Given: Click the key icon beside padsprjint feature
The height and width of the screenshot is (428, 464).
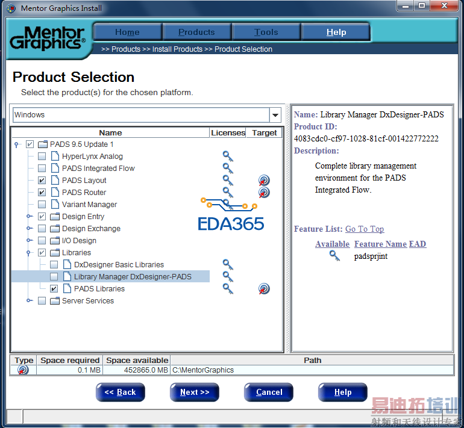Looking at the screenshot, I should point(334,256).
